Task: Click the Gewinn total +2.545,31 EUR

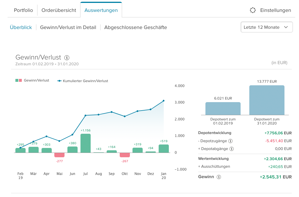Action: pyautogui.click(x=276, y=177)
